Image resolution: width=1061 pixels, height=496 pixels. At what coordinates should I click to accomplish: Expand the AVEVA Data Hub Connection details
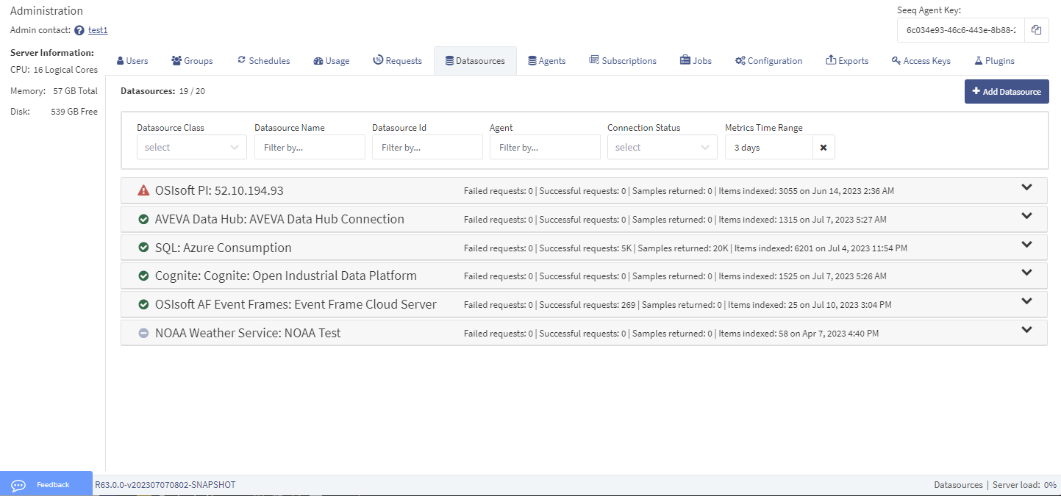[1026, 215]
